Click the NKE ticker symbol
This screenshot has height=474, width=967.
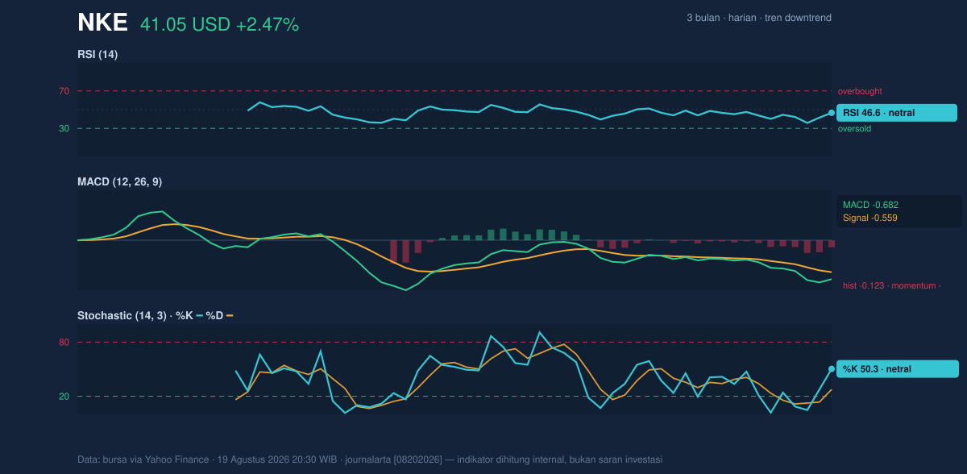[102, 23]
